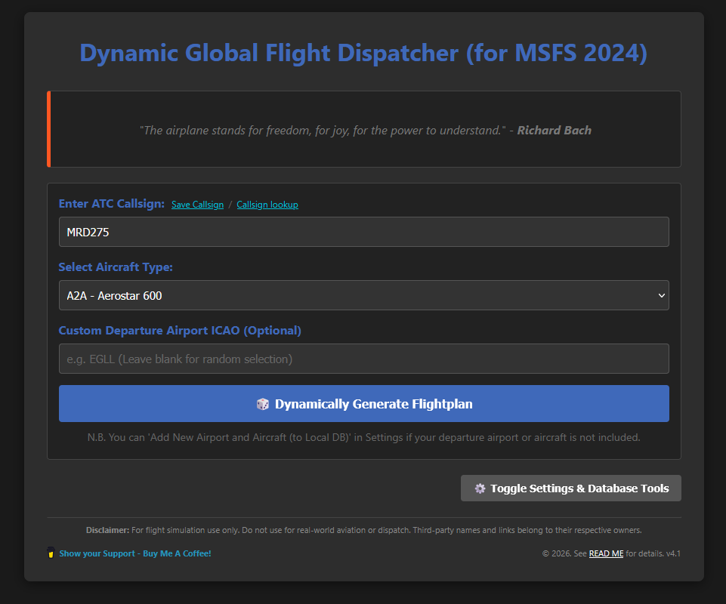The image size is (726, 604).
Task: Click the 'Enter ATC Callsign:' label
Action: point(112,204)
